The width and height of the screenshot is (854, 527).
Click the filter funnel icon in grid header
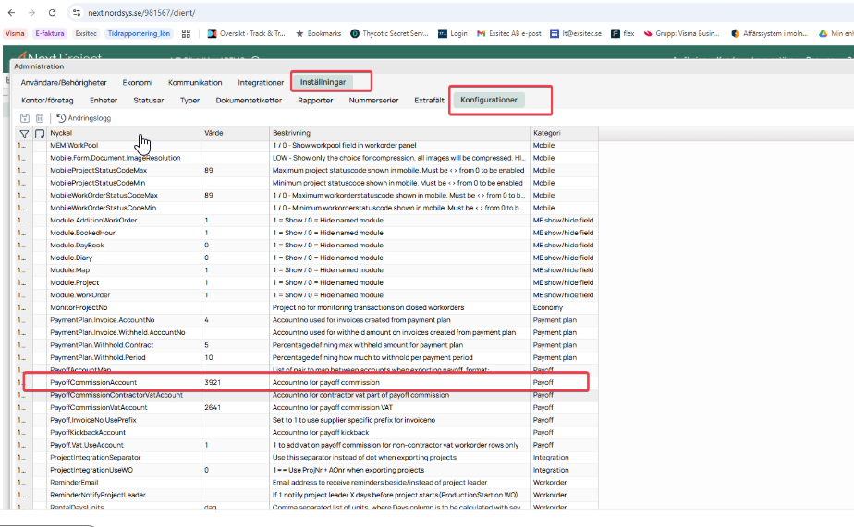tap(25, 134)
